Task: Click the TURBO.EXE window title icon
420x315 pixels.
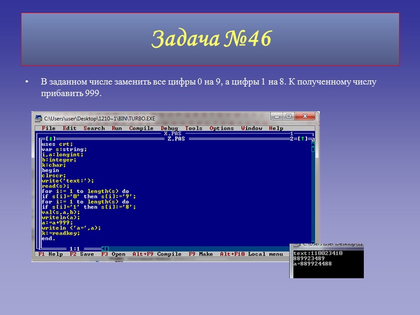Action: [x=38, y=119]
